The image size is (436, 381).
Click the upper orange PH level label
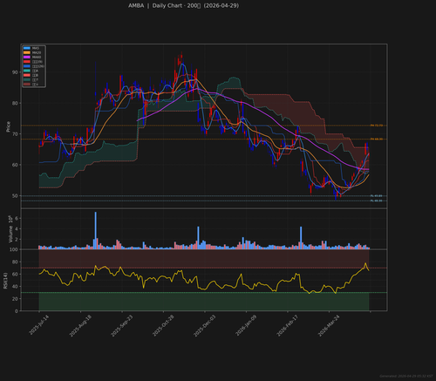[x=377, y=126]
